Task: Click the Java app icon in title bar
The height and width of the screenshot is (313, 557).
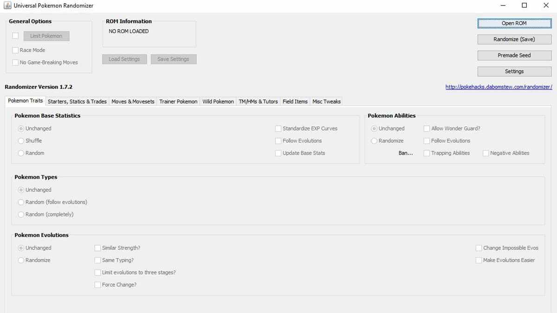Action: tap(7, 6)
